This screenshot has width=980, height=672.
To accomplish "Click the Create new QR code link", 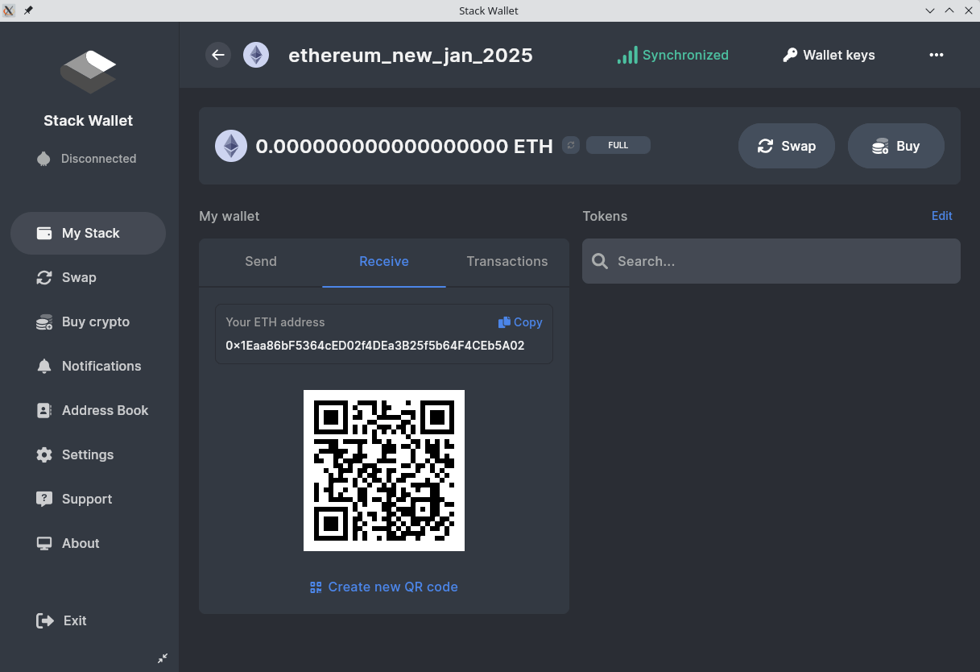I will tap(384, 587).
